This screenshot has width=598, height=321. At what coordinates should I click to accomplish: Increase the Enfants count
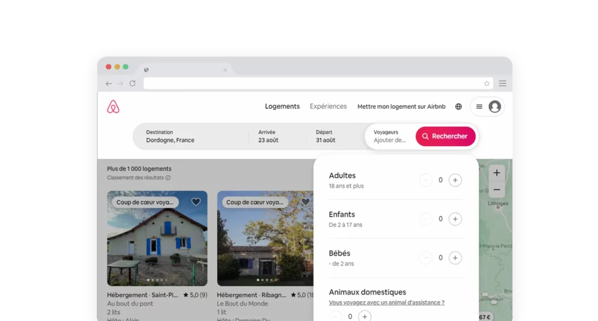[x=455, y=219]
